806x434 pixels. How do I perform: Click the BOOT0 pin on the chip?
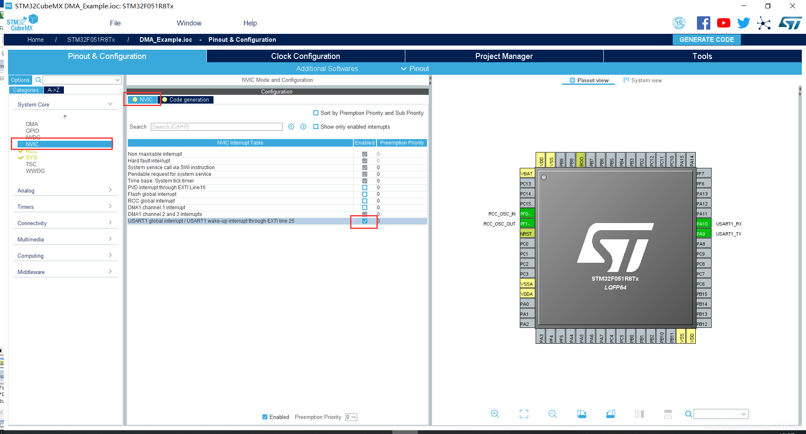pos(582,160)
